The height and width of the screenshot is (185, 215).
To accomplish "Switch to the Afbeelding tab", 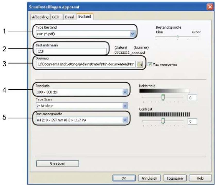I will point(40,17).
